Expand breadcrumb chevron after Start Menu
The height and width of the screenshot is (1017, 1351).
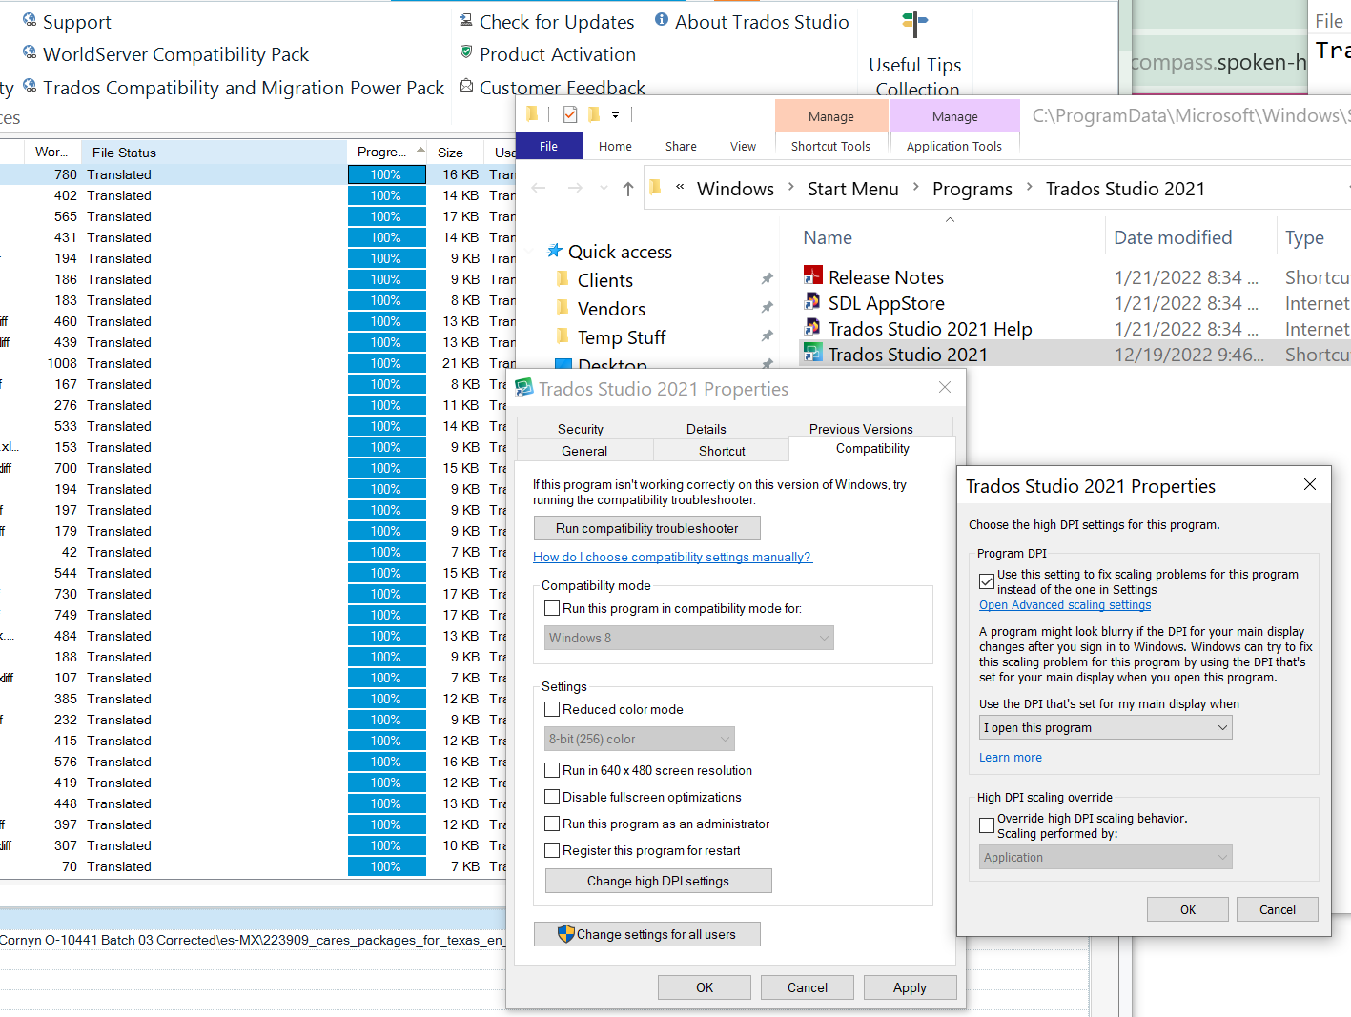(x=916, y=188)
